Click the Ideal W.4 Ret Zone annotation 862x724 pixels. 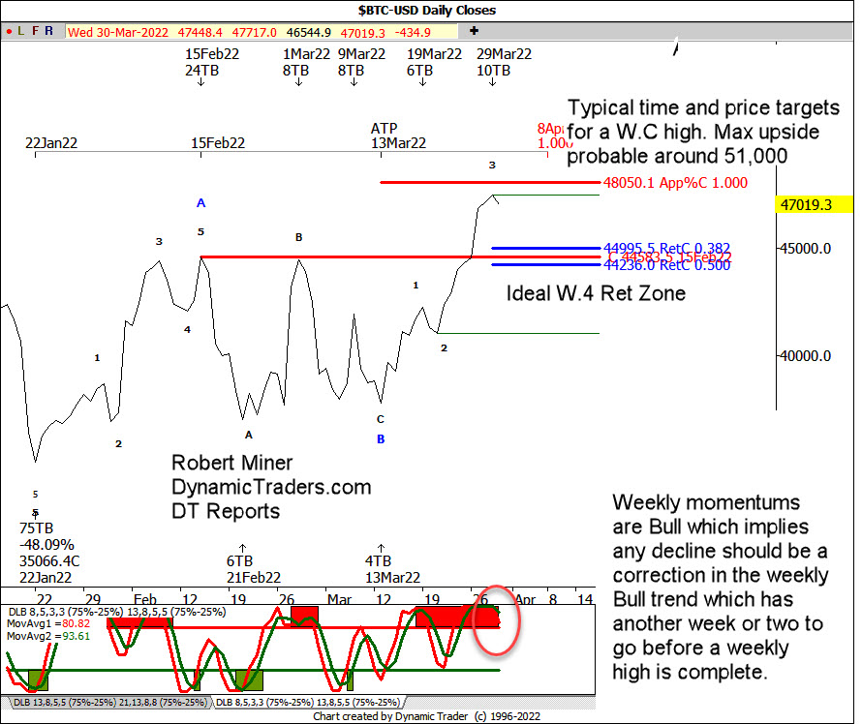point(596,293)
